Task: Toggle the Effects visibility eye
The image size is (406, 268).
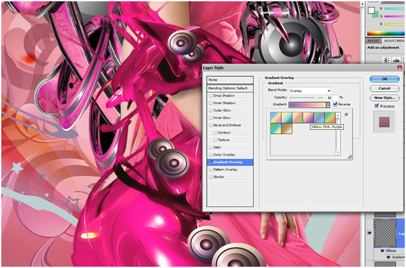Action: click(x=382, y=251)
